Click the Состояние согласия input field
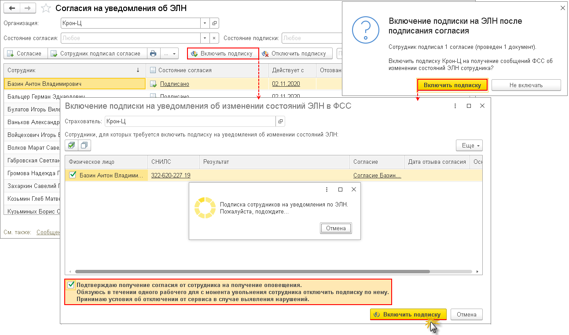This screenshot has width=569, height=335. tap(131, 38)
